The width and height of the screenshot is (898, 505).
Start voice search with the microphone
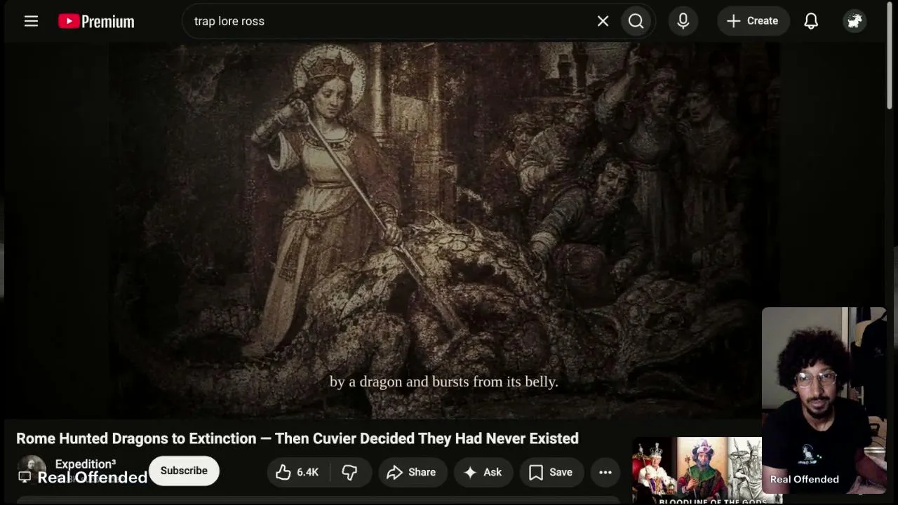683,21
